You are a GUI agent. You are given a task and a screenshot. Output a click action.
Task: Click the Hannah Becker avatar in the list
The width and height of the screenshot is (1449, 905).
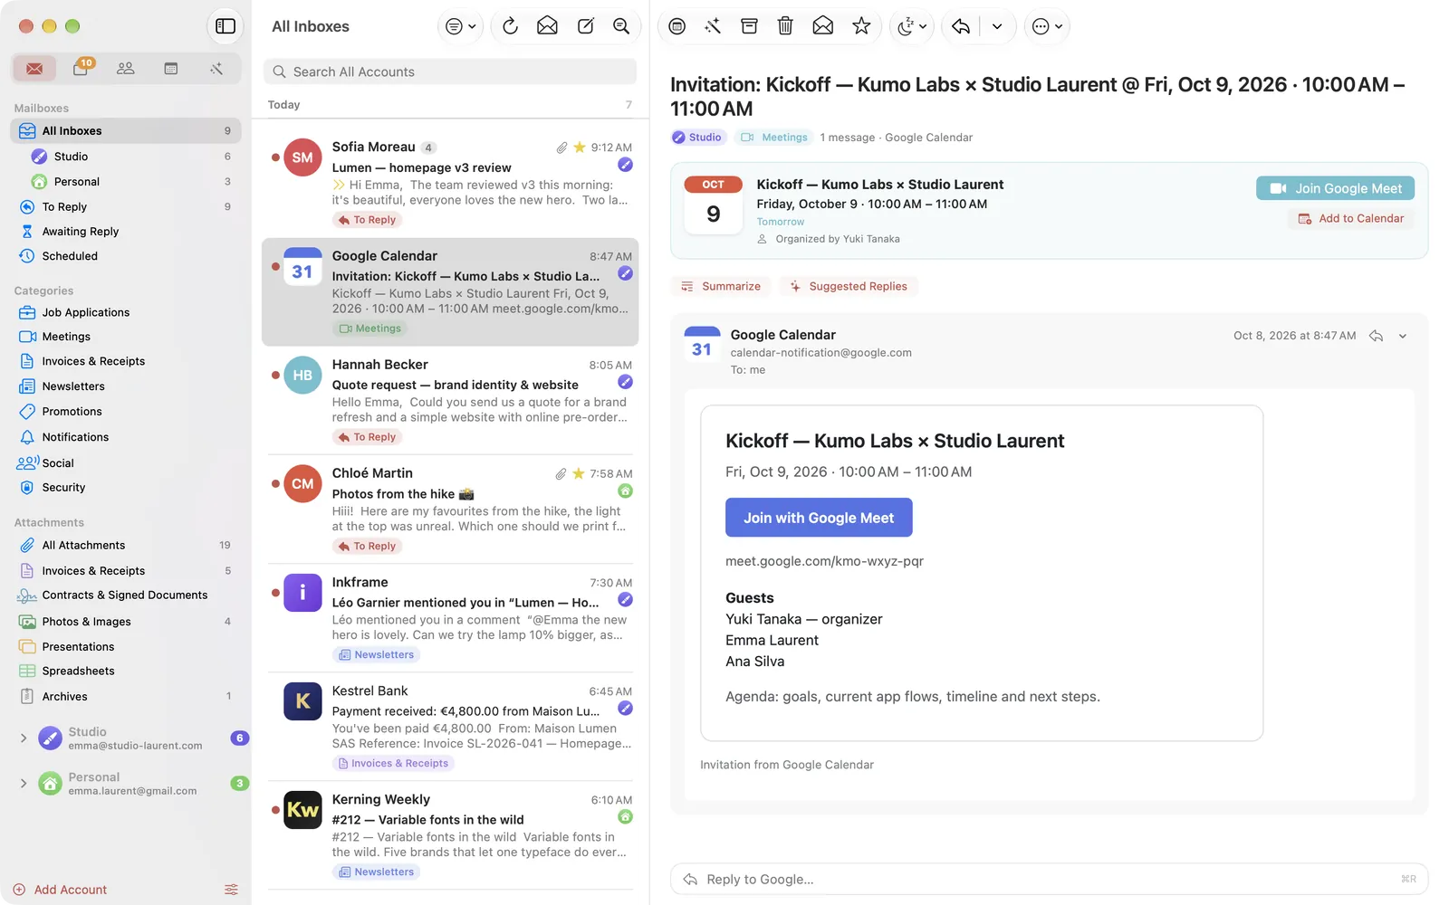click(302, 376)
